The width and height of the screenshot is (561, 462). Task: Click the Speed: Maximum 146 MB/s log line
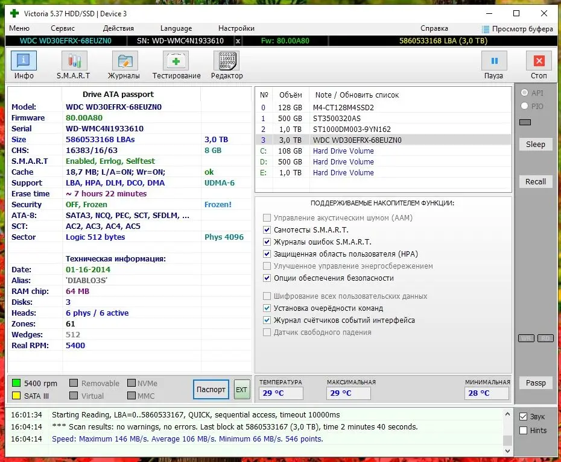pos(187,439)
